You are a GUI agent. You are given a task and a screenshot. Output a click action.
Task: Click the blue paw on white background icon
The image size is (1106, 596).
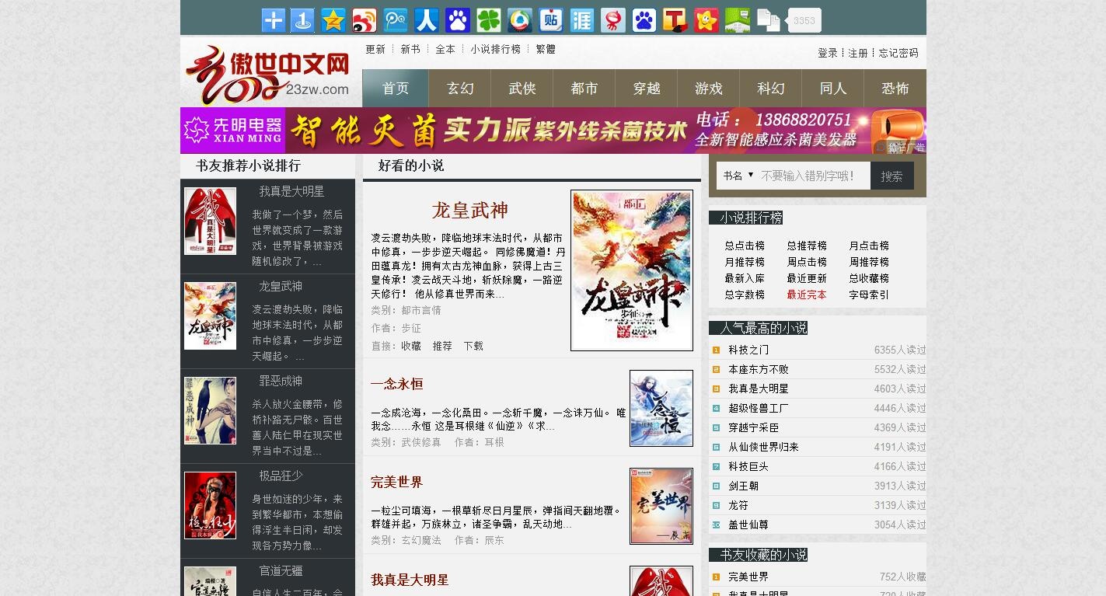[x=644, y=20]
